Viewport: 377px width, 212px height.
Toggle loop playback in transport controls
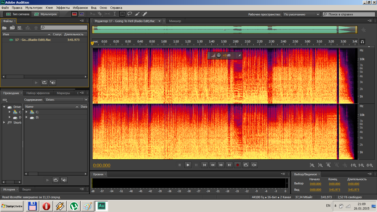tap(246, 165)
